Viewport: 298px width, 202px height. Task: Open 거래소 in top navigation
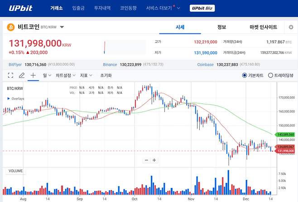coord(57,8)
